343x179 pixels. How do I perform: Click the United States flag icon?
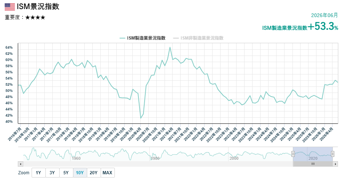(x=10, y=7)
